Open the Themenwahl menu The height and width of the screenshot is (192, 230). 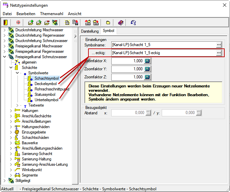[x=51, y=14]
